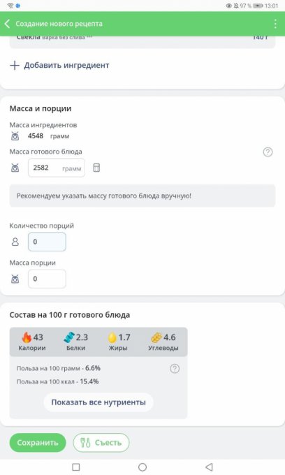Open calculator for finished dish mass

(96, 168)
